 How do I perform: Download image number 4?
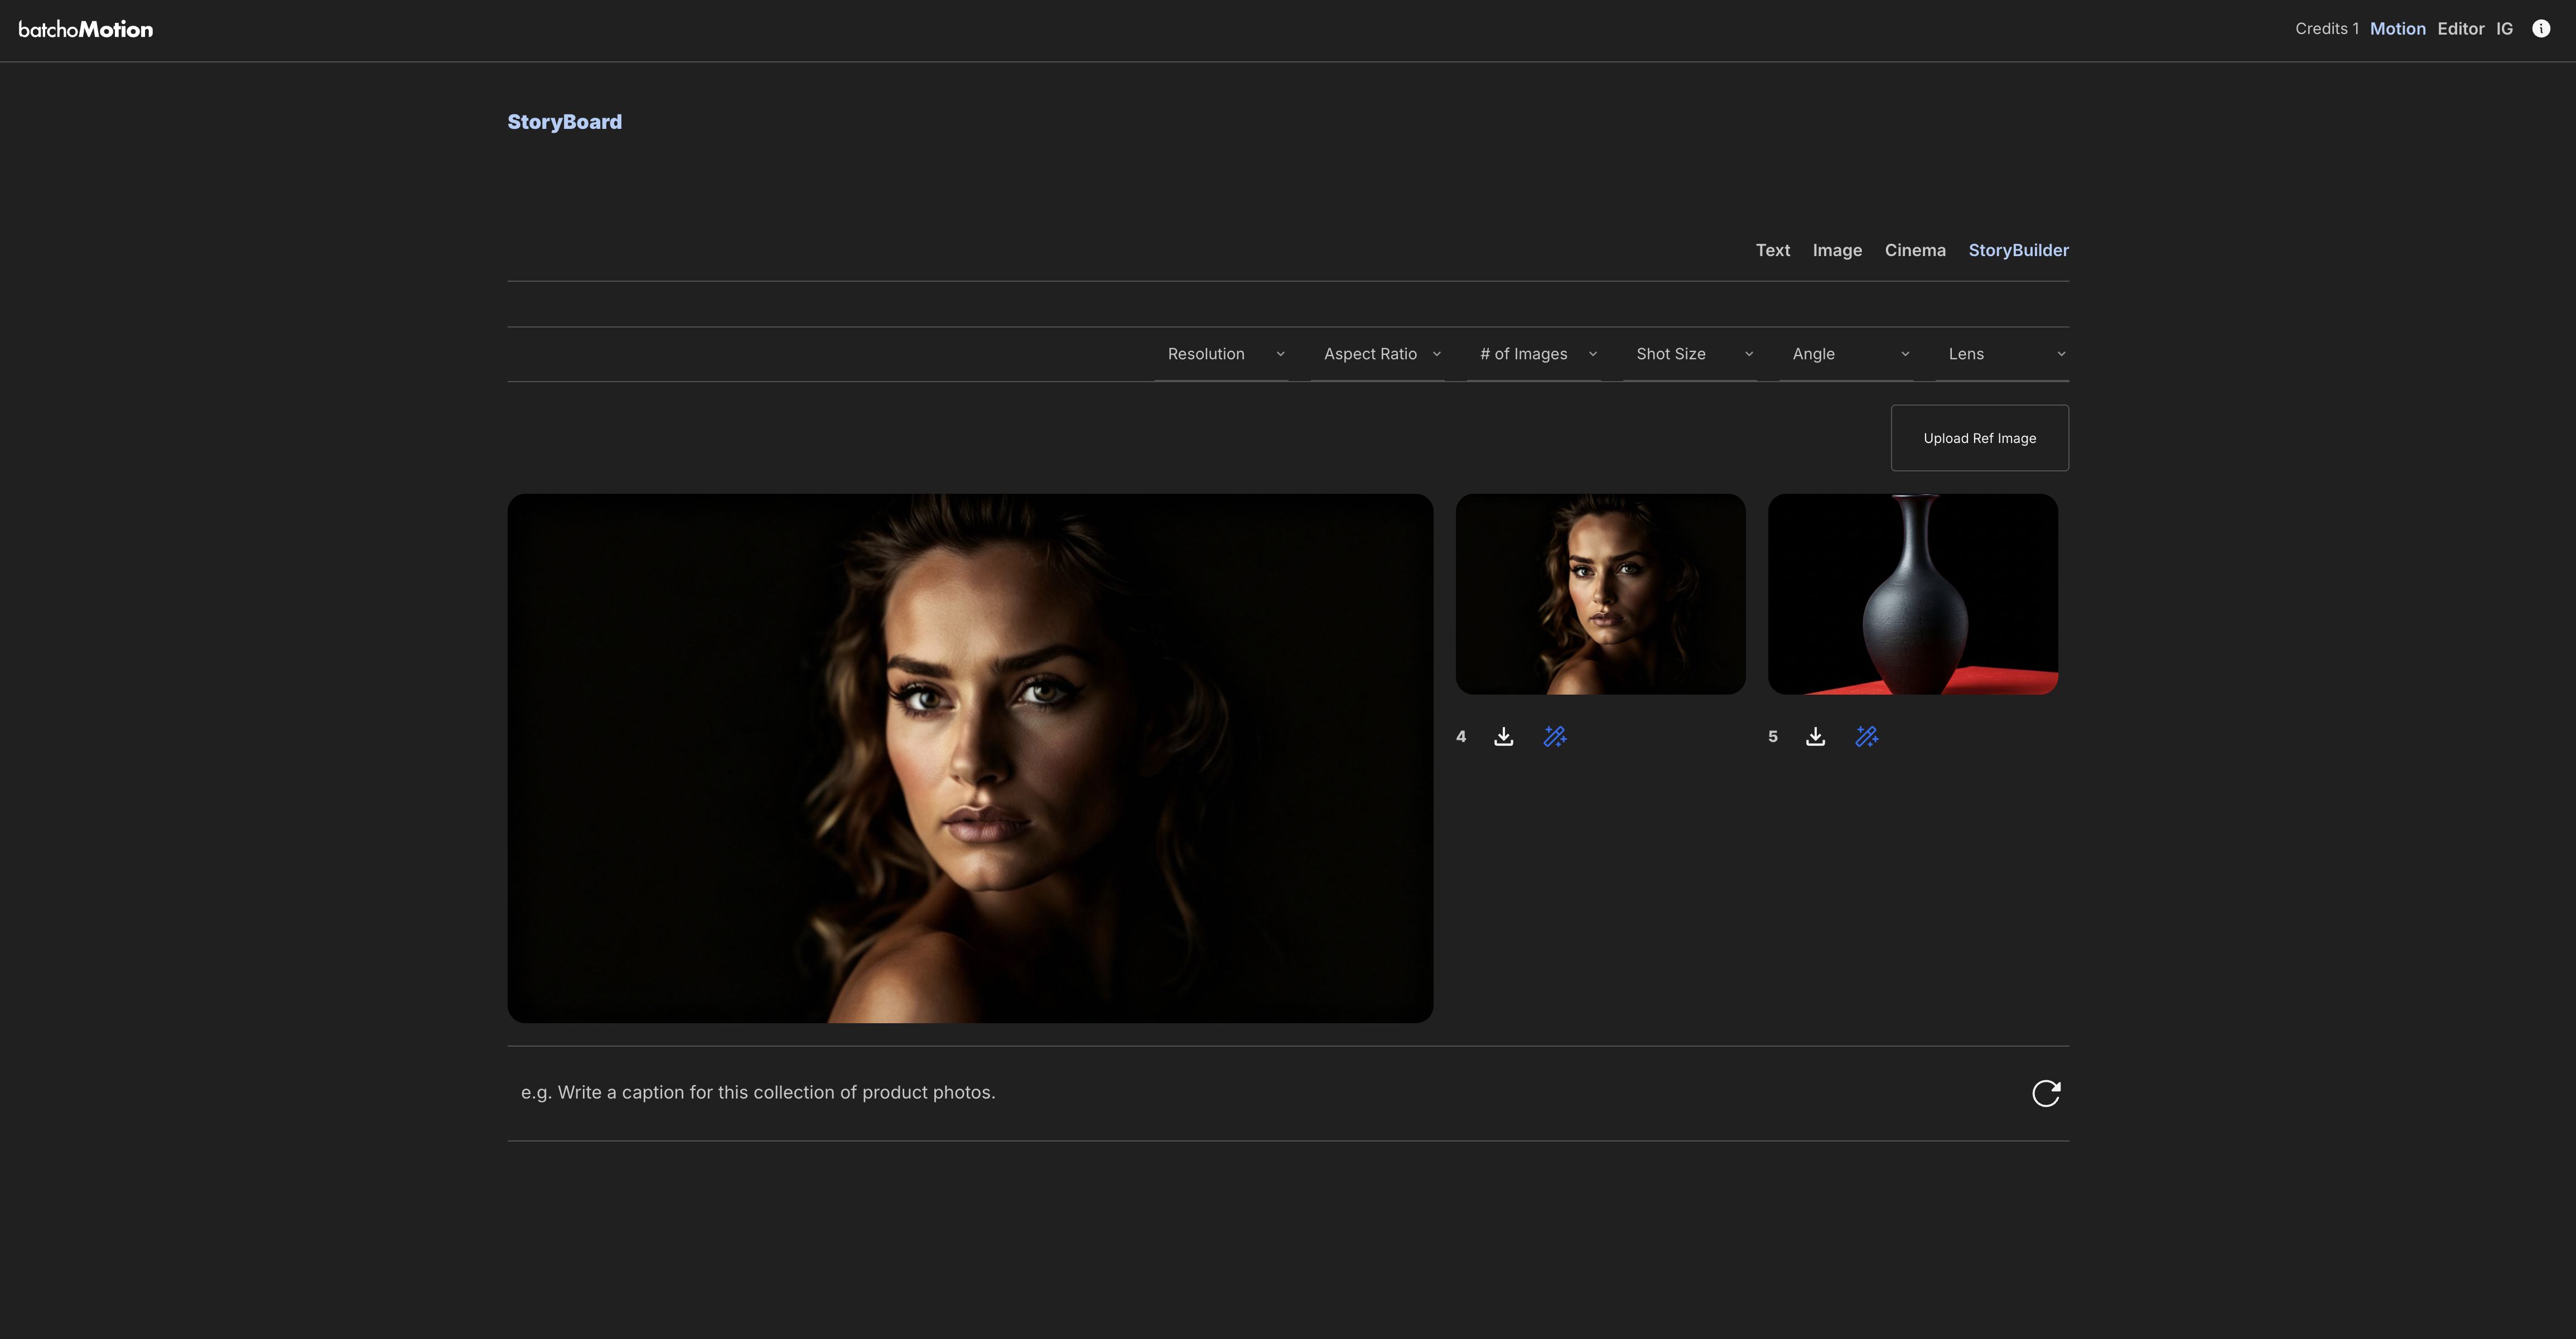1503,736
